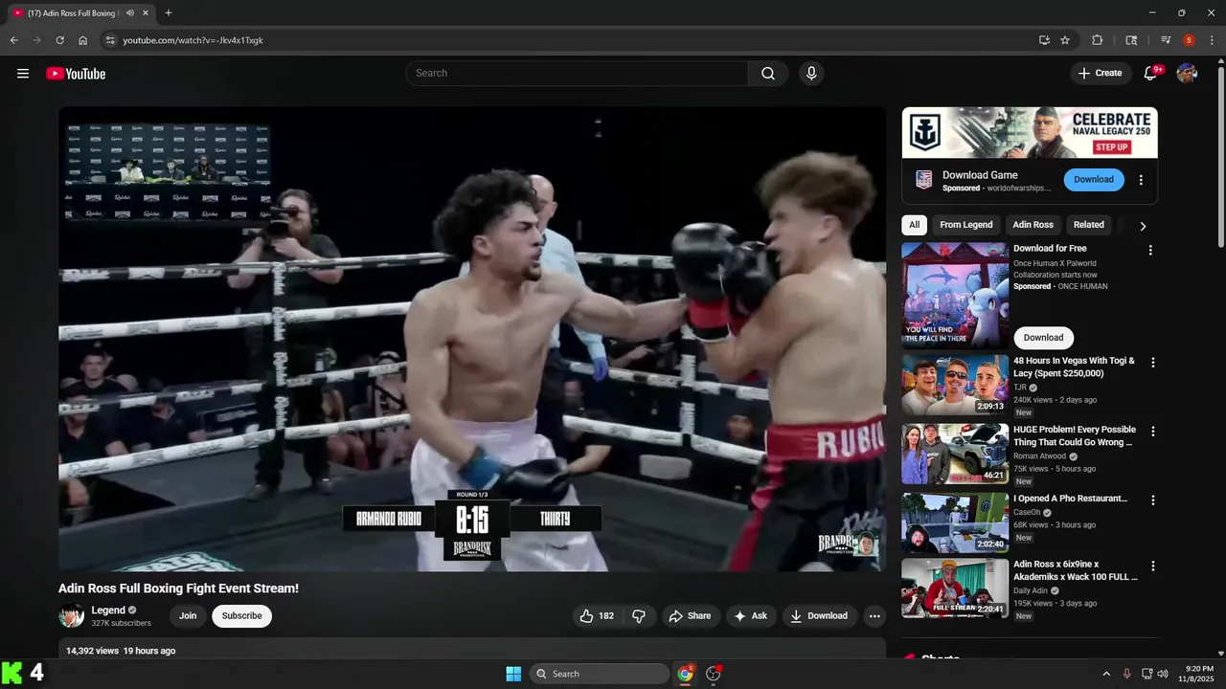Open the YouTube guide hamburger menu
This screenshot has height=689, width=1226.
coord(23,74)
